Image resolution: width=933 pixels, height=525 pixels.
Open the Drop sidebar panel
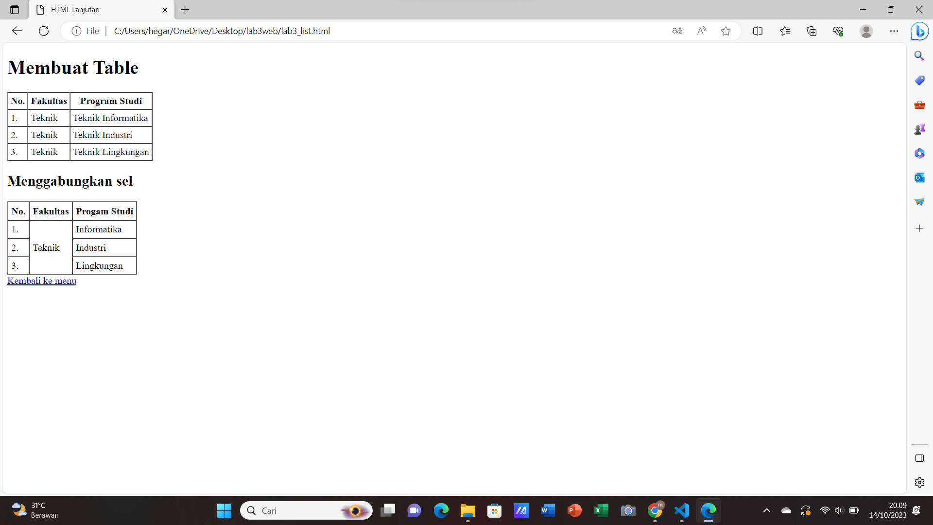pos(919,201)
